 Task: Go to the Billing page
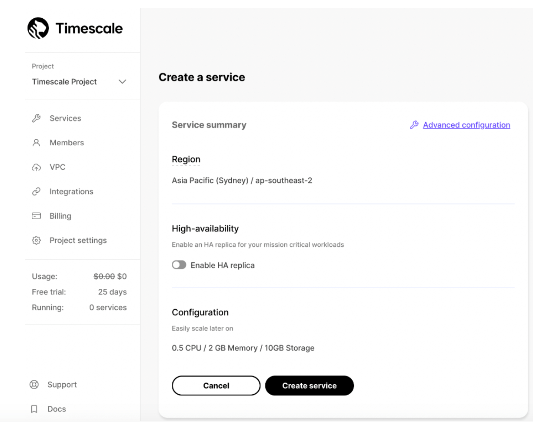coord(60,216)
